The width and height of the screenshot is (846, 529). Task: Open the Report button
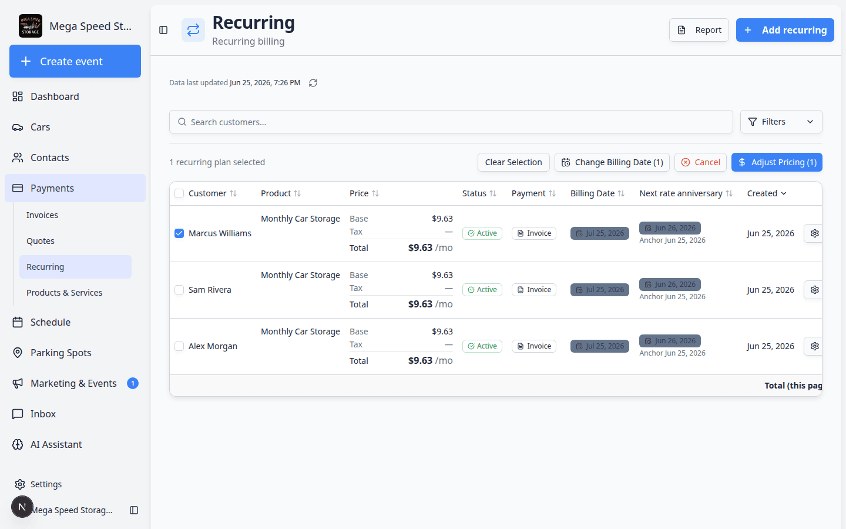click(x=699, y=30)
